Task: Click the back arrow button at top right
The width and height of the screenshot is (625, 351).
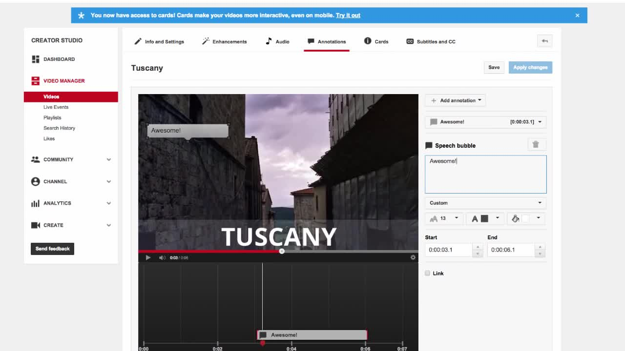Action: click(544, 41)
